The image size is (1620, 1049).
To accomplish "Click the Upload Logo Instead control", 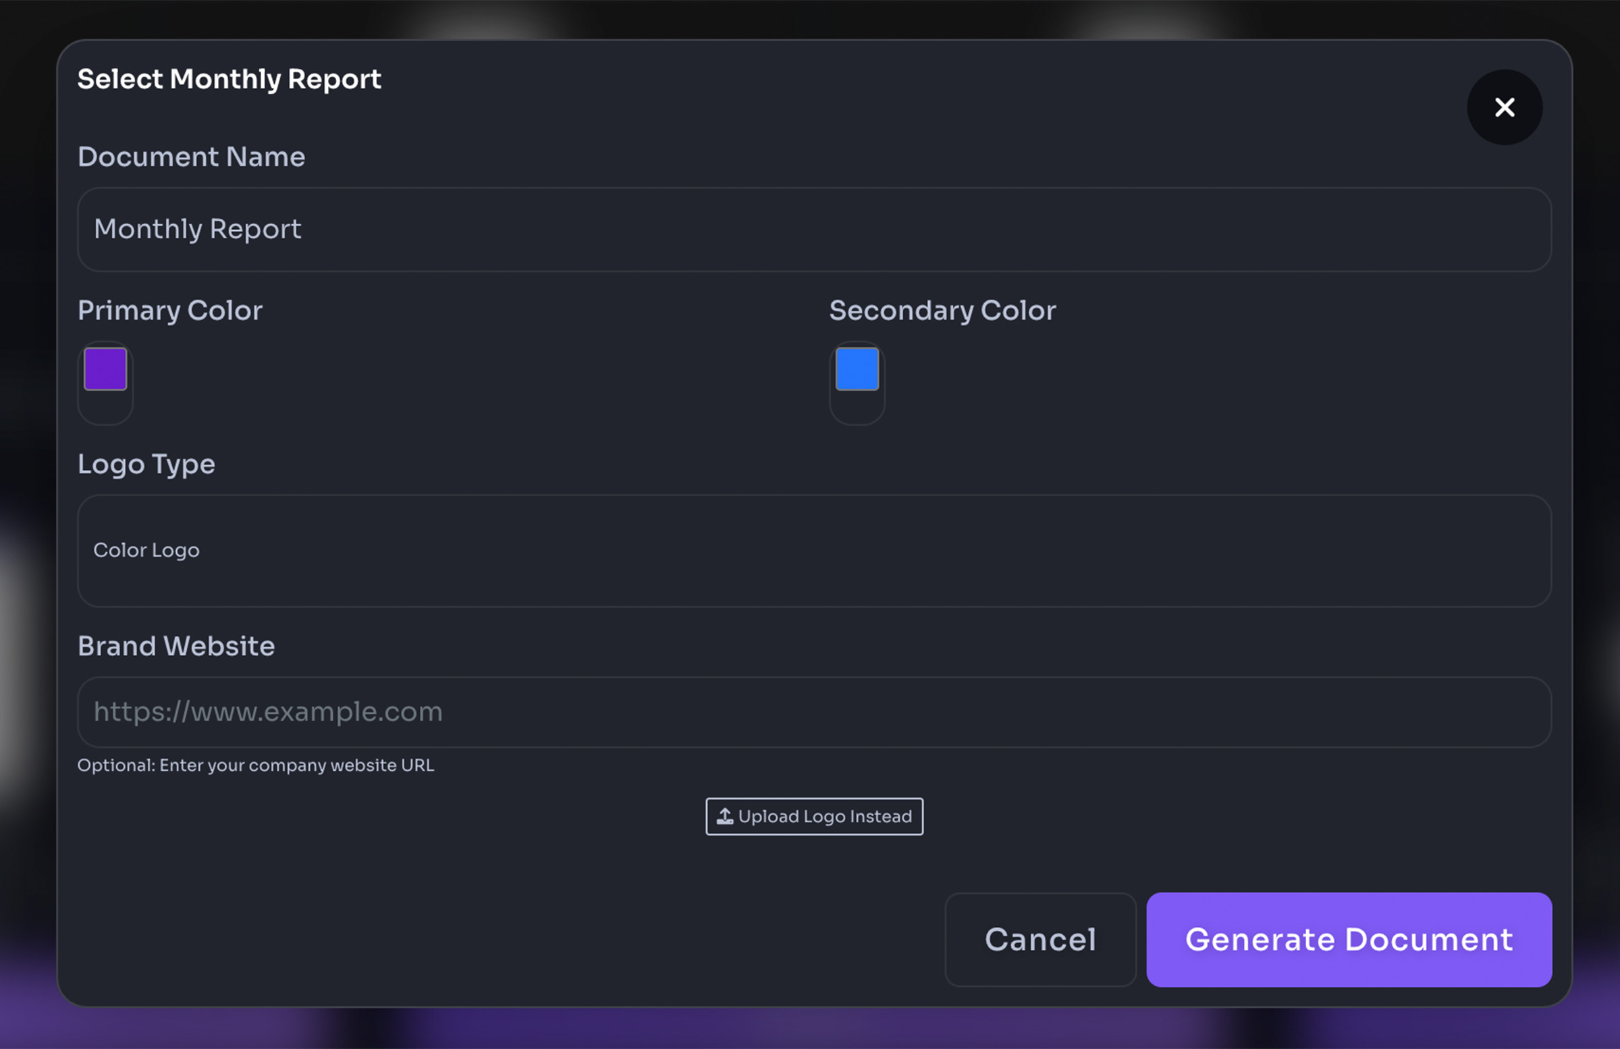I will coord(814,816).
